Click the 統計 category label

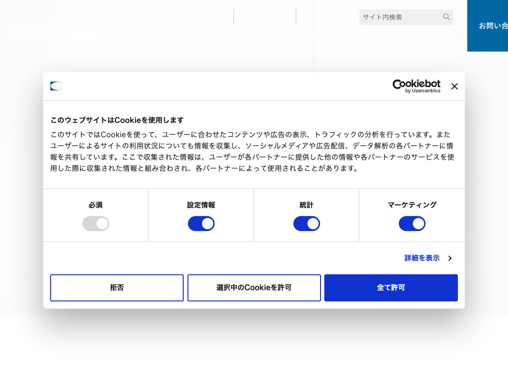[306, 205]
